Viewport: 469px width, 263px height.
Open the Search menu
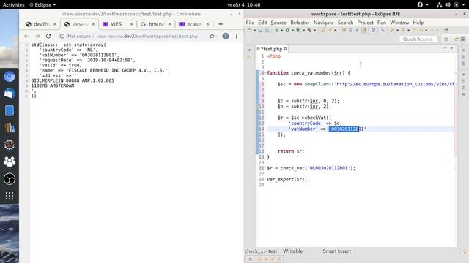tap(345, 23)
